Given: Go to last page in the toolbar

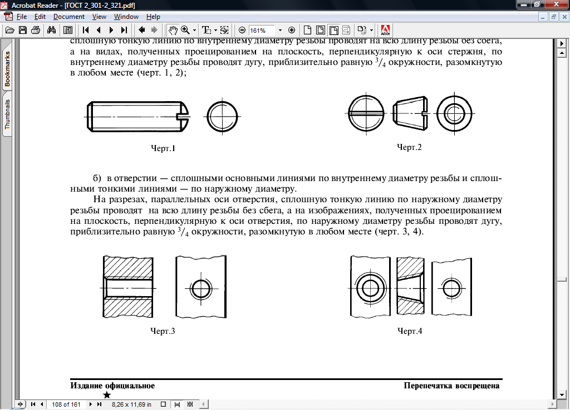Looking at the screenshot, I should 124,30.
